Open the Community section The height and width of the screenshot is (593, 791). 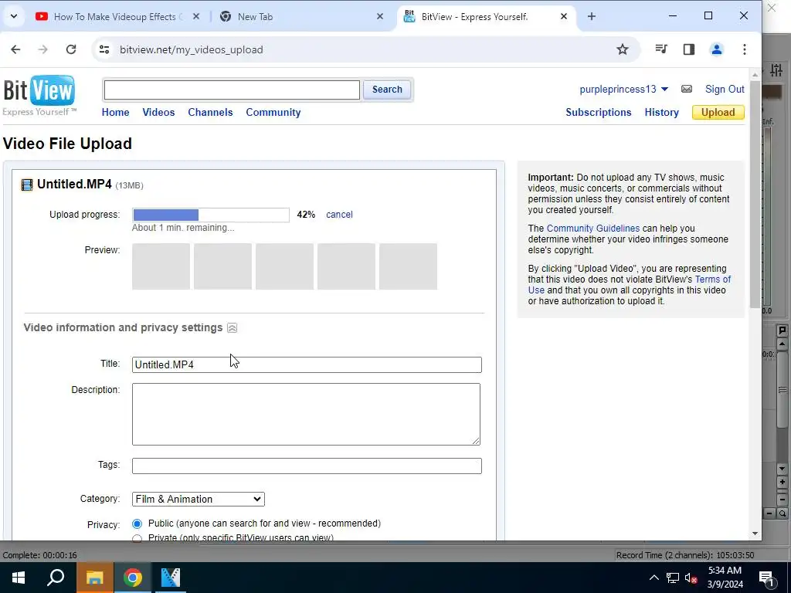pyautogui.click(x=273, y=113)
